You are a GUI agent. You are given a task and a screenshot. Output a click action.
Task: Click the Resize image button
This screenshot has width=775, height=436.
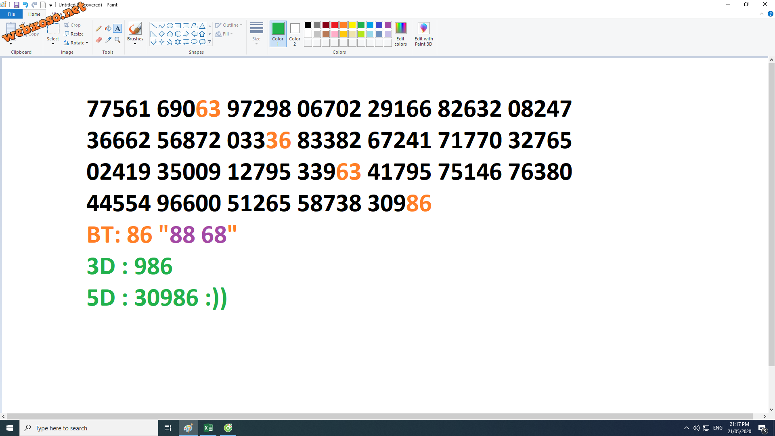tap(74, 34)
